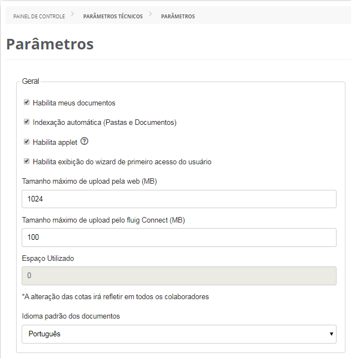Select the Parâmetros breadcrumb item
This screenshot has height=358, width=351.
[x=178, y=17]
